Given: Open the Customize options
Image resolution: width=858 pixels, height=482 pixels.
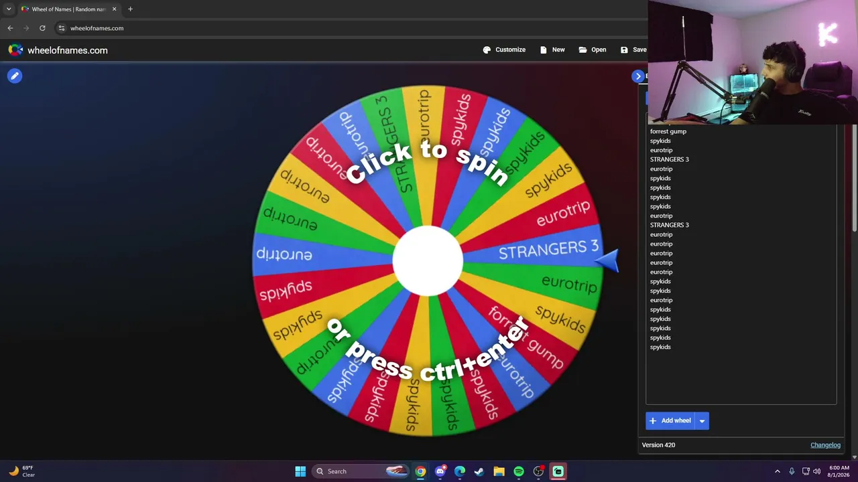Looking at the screenshot, I should point(504,50).
